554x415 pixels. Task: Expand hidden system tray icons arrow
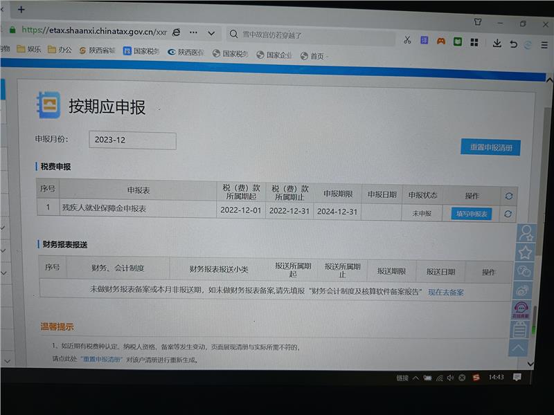[415, 378]
